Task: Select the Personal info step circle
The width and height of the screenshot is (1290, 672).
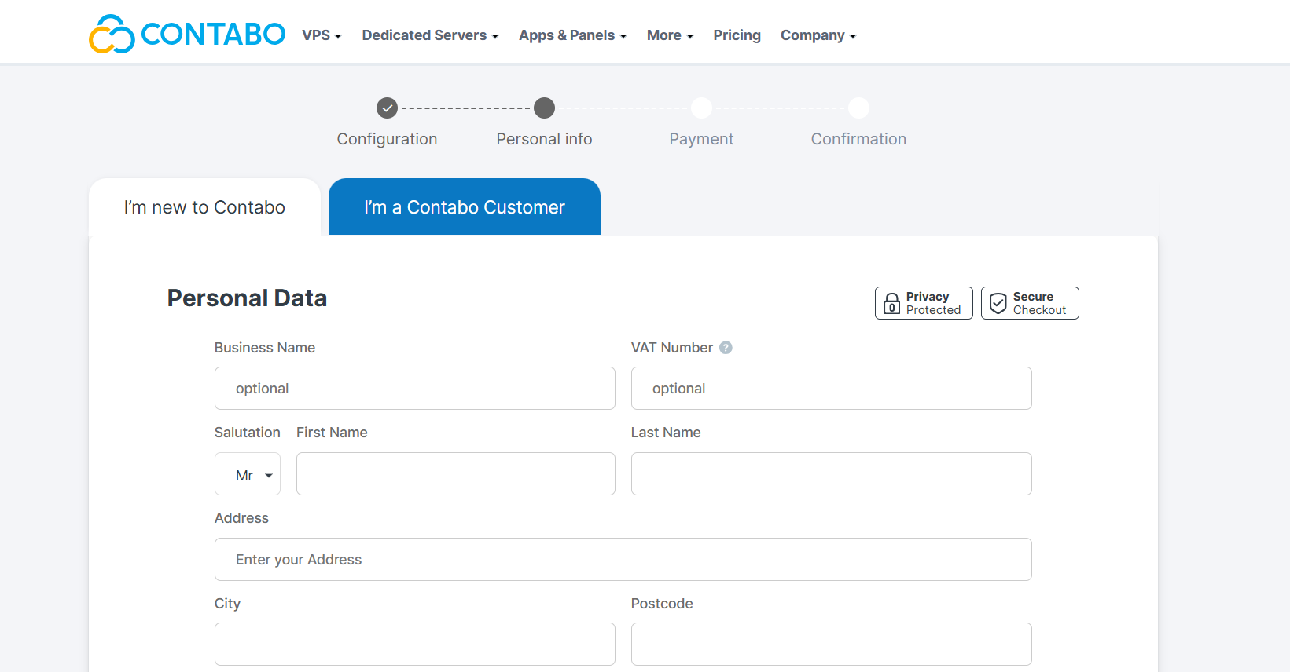Action: (544, 108)
